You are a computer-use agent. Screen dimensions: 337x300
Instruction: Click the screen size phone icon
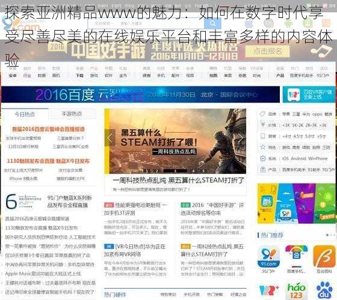pyautogui.click(x=262, y=136)
